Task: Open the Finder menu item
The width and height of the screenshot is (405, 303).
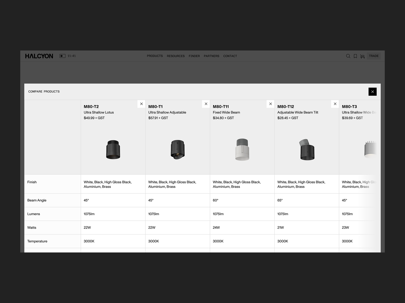Action: coord(194,56)
